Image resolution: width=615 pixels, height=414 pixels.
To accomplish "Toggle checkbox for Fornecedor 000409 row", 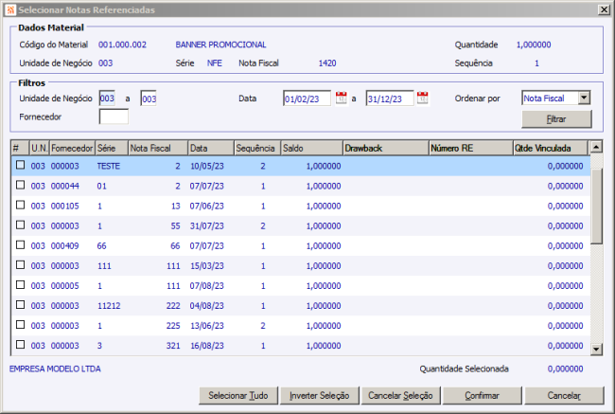I will click(x=20, y=244).
